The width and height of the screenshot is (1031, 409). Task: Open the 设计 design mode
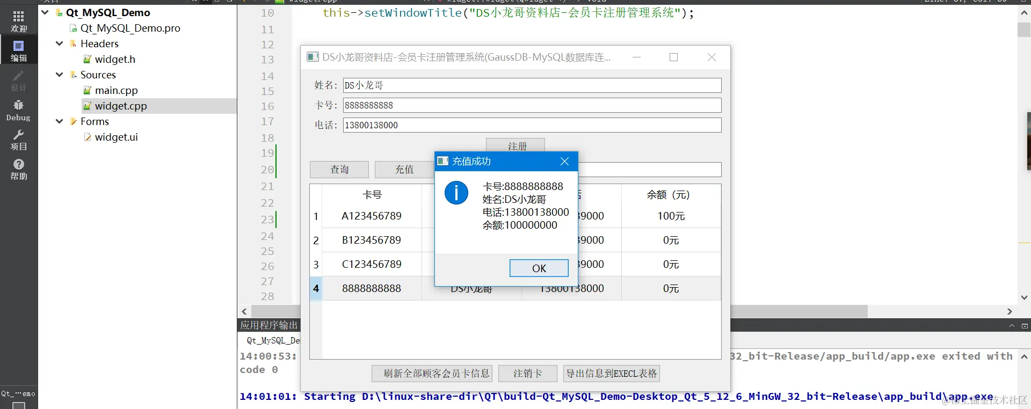click(19, 81)
